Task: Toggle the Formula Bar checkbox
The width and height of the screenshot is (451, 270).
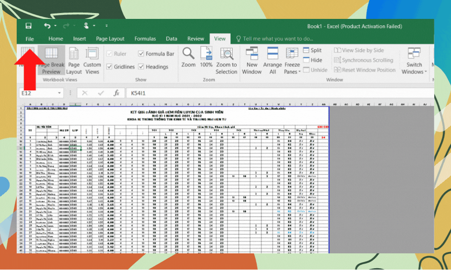Action: pyautogui.click(x=141, y=54)
